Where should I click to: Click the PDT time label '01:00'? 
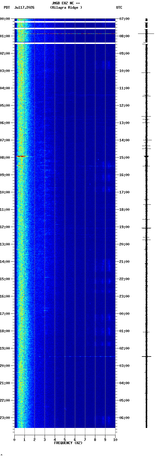pyautogui.click(x=5, y=36)
